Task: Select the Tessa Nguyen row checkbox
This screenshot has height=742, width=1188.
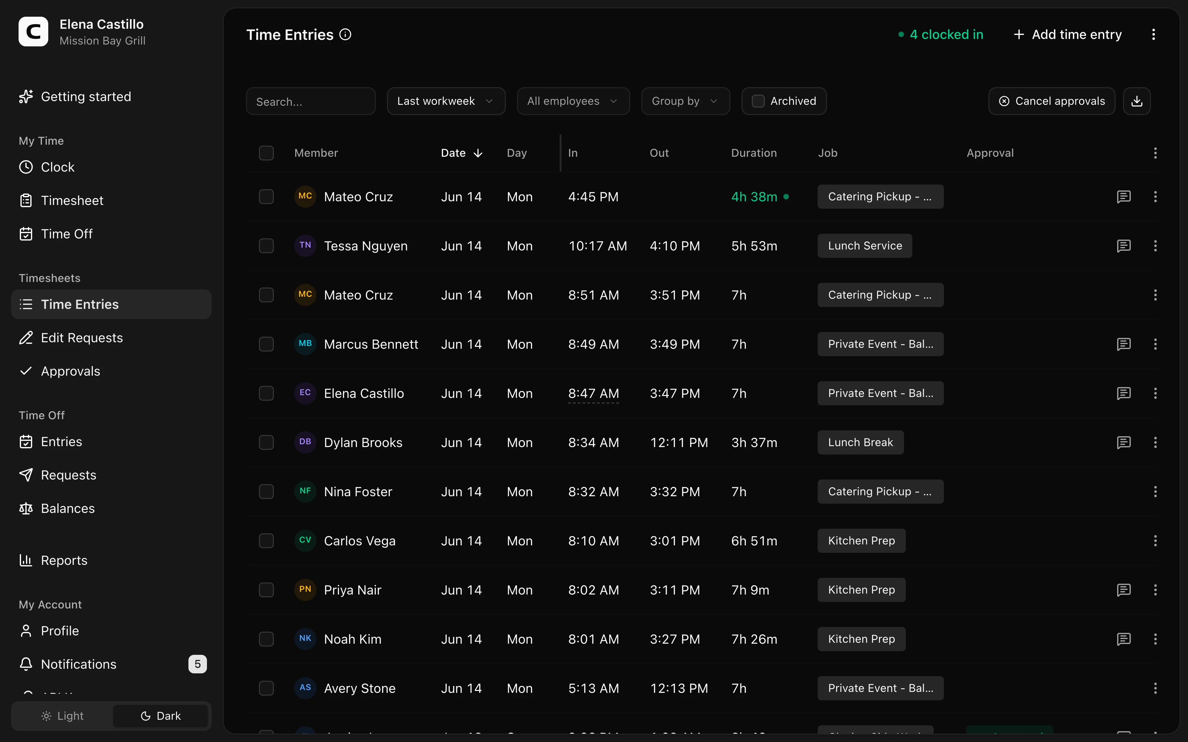Action: point(266,246)
